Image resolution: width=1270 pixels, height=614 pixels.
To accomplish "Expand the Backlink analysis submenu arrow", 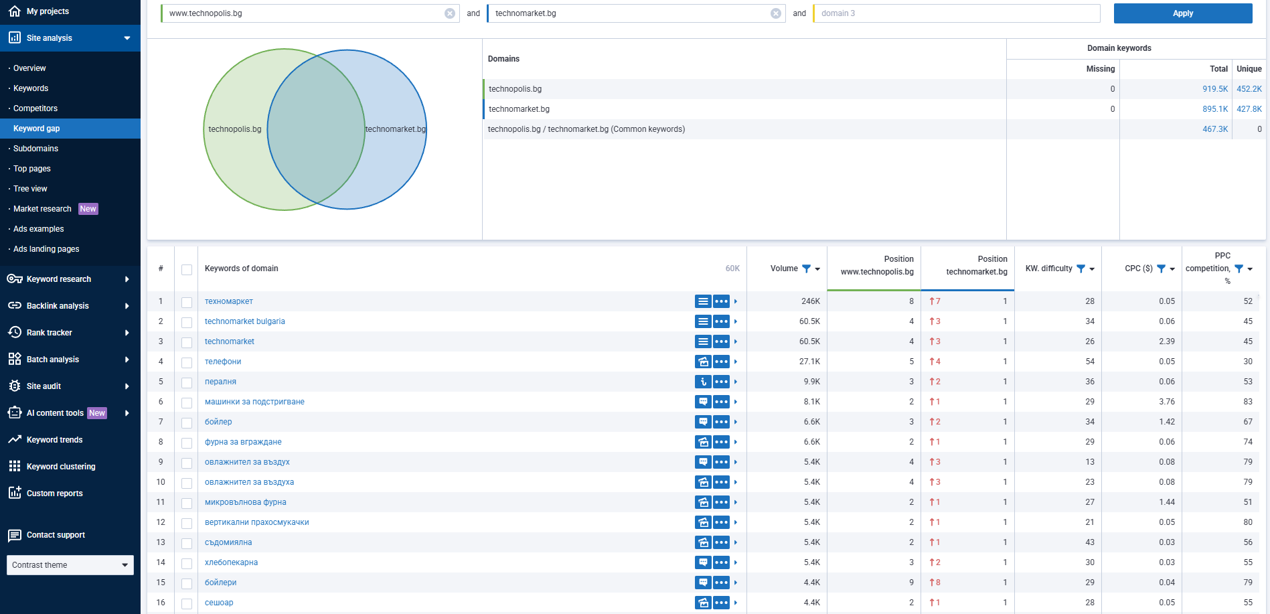I will [x=127, y=306].
